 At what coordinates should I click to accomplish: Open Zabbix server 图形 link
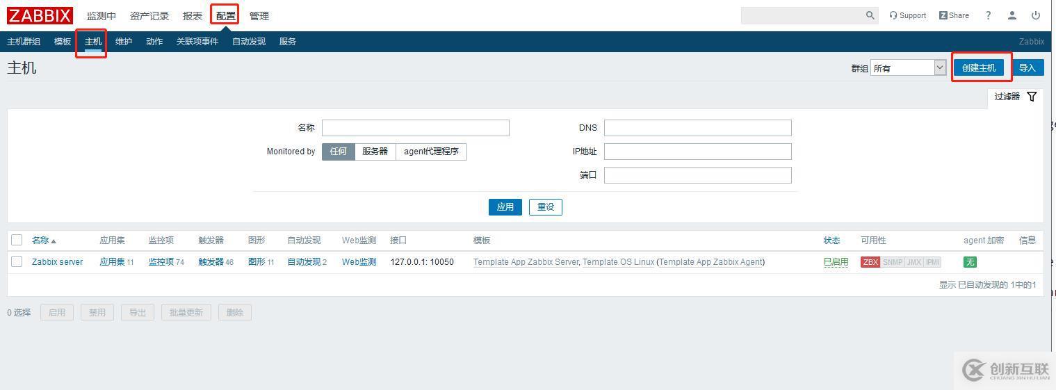pyautogui.click(x=257, y=262)
